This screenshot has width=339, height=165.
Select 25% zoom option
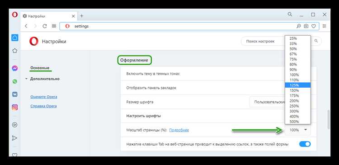[298, 38]
